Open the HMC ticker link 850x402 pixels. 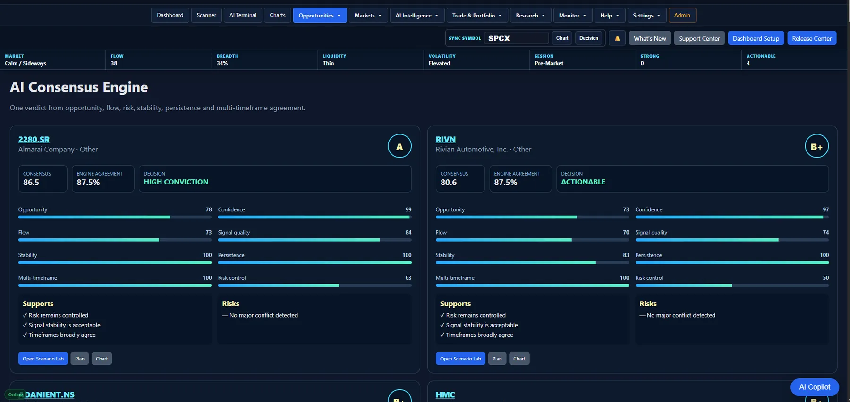[x=445, y=394]
